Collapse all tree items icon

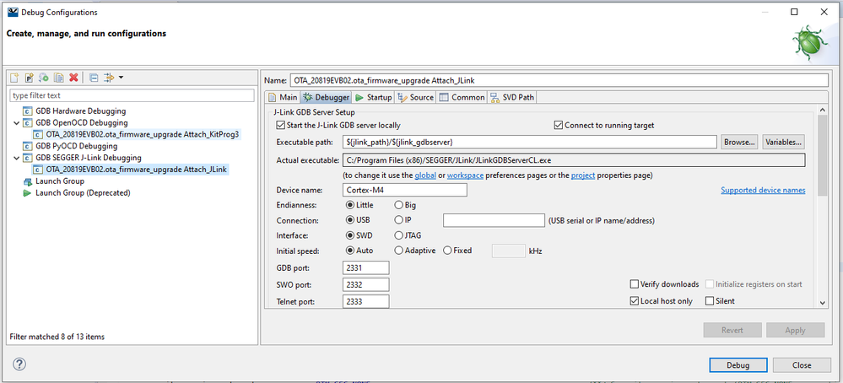click(x=94, y=78)
